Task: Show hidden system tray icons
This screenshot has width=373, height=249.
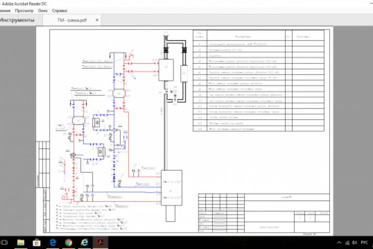Action: click(339, 243)
